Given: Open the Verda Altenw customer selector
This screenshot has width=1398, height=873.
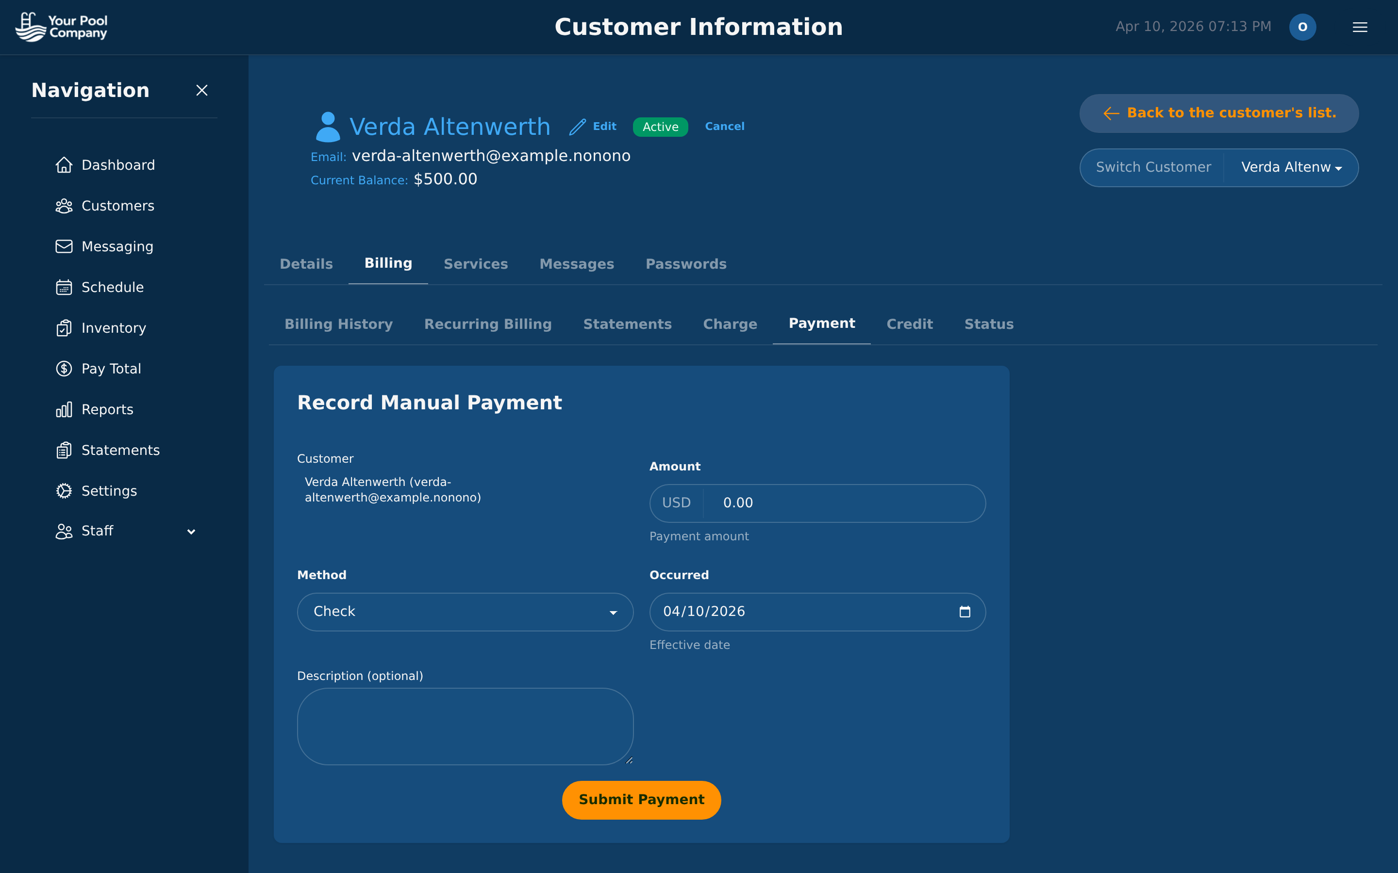Looking at the screenshot, I should coord(1291,167).
